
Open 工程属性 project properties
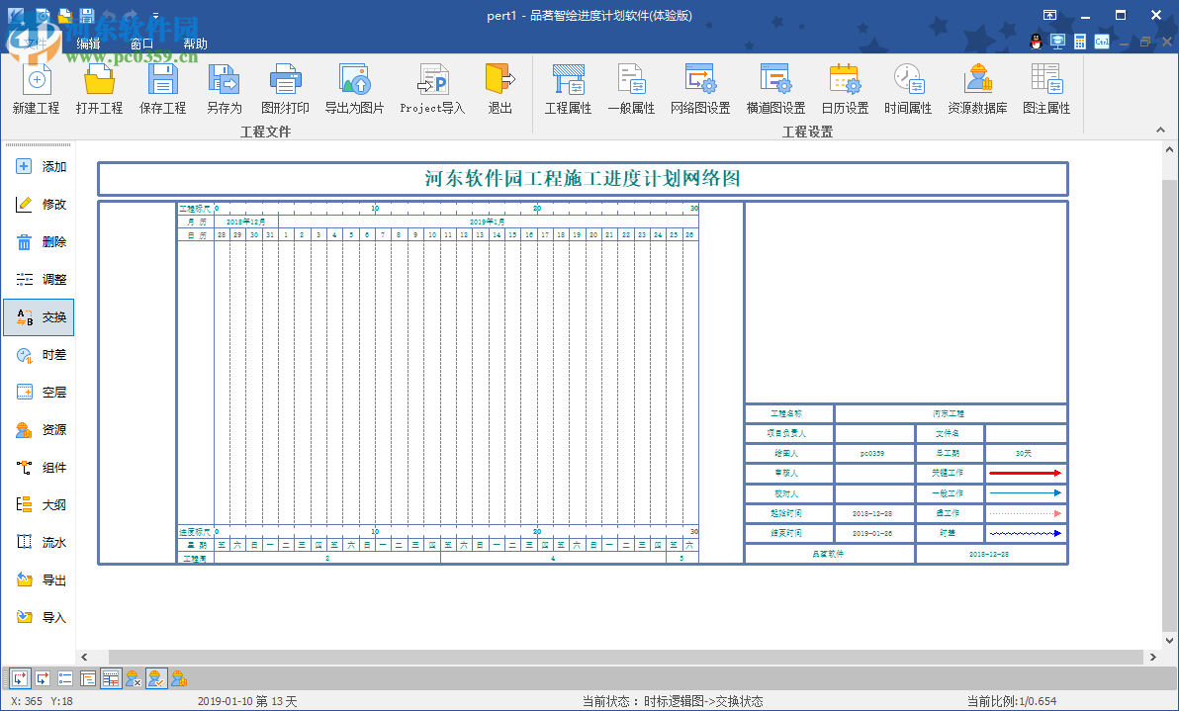(569, 89)
